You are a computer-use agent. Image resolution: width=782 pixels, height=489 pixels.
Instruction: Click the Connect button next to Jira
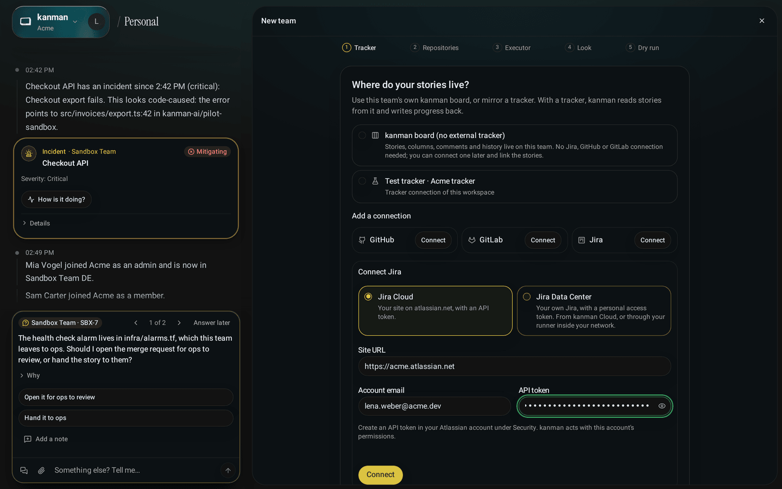coord(652,240)
